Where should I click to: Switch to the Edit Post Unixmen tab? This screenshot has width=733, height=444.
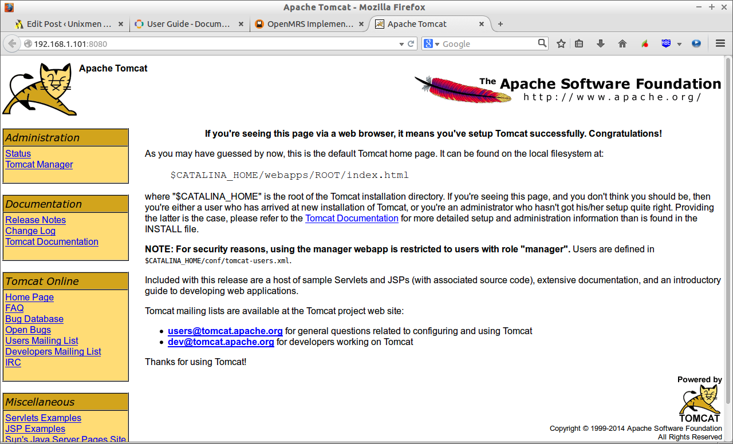(x=70, y=24)
